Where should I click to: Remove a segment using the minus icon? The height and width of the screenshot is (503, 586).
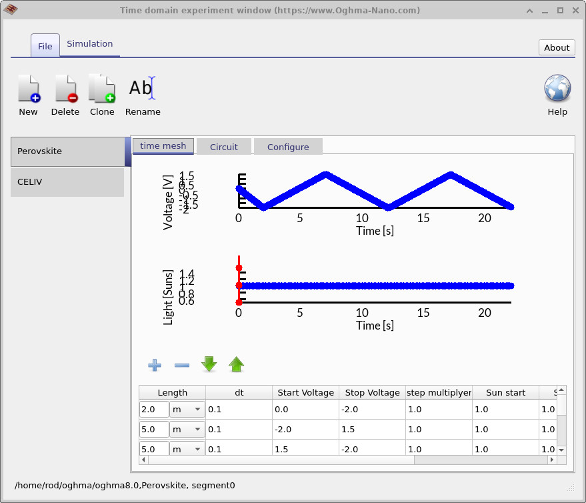pos(181,364)
